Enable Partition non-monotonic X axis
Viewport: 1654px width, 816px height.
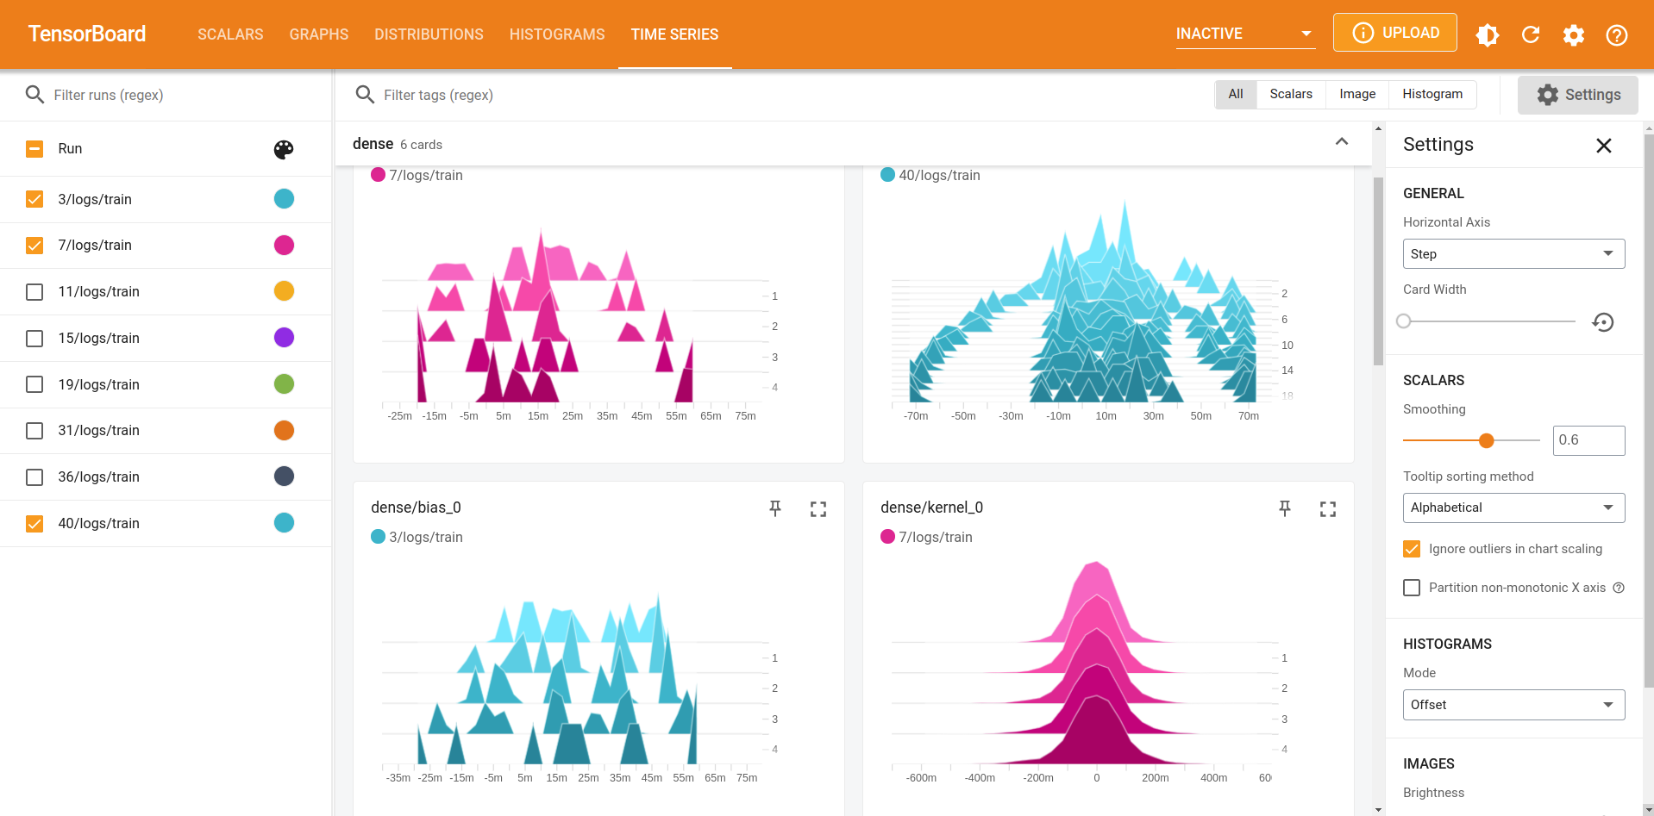[x=1412, y=588]
